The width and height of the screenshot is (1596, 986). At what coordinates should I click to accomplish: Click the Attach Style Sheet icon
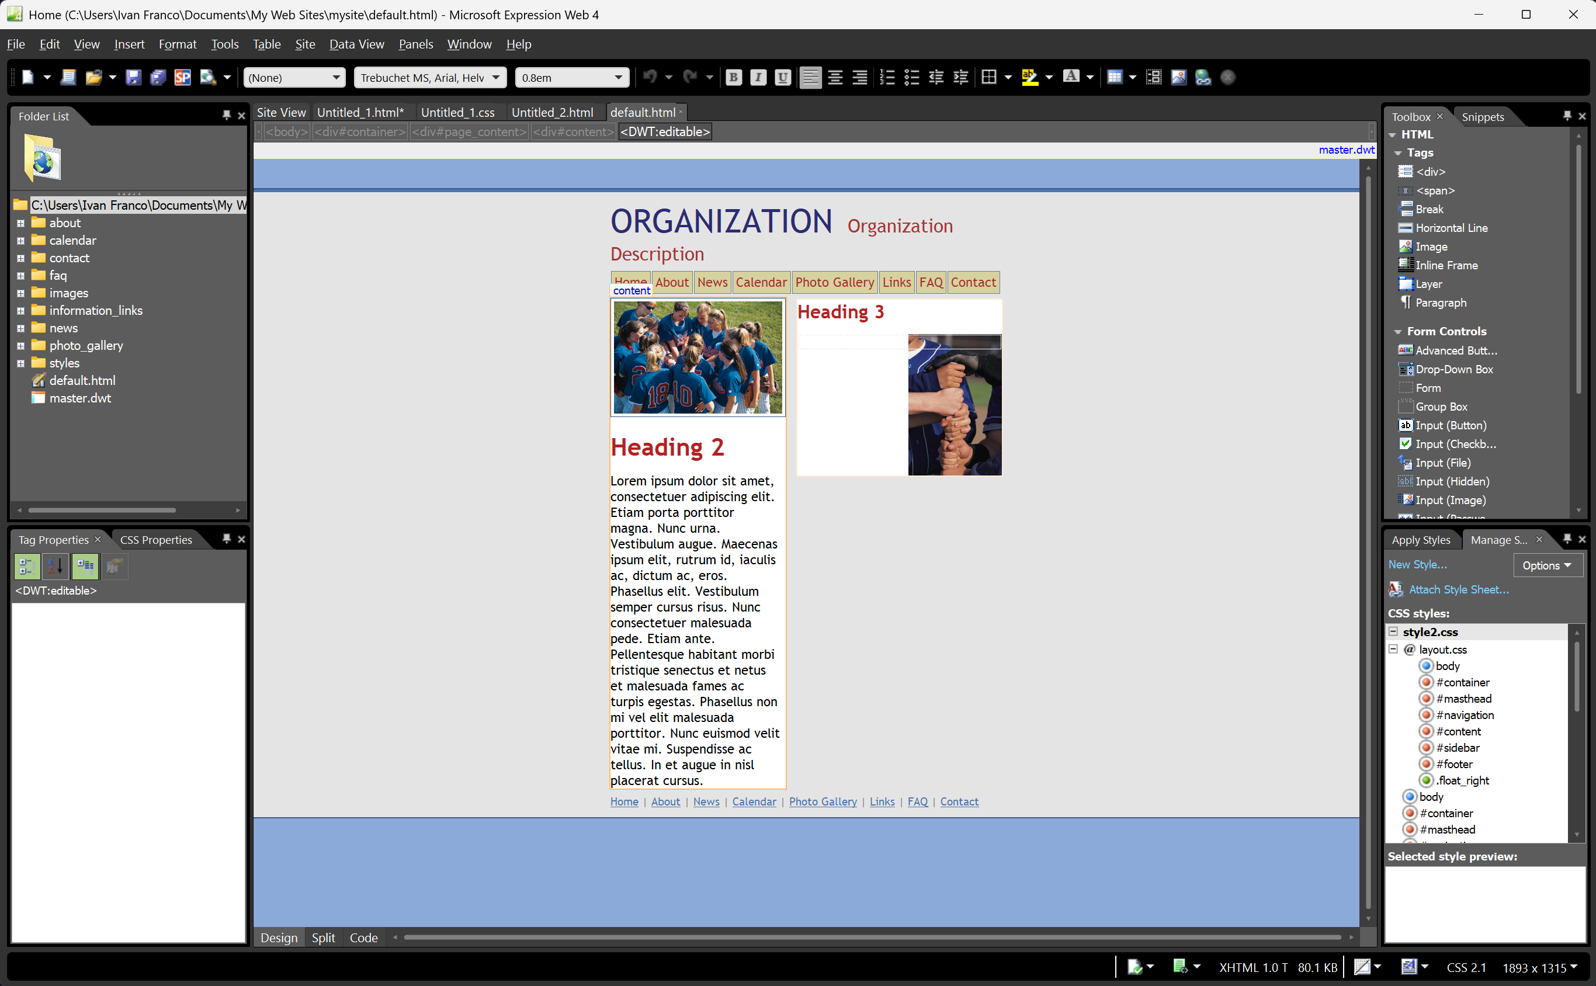1396,589
